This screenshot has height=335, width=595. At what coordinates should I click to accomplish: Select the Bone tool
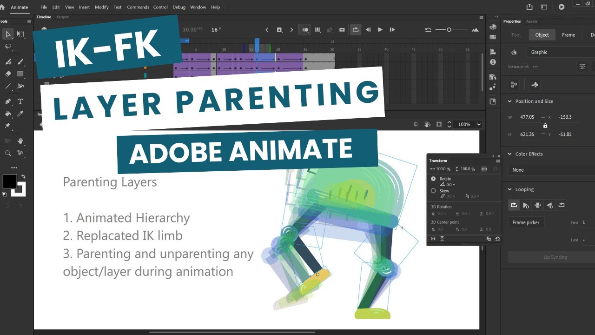pyautogui.click(x=20, y=153)
